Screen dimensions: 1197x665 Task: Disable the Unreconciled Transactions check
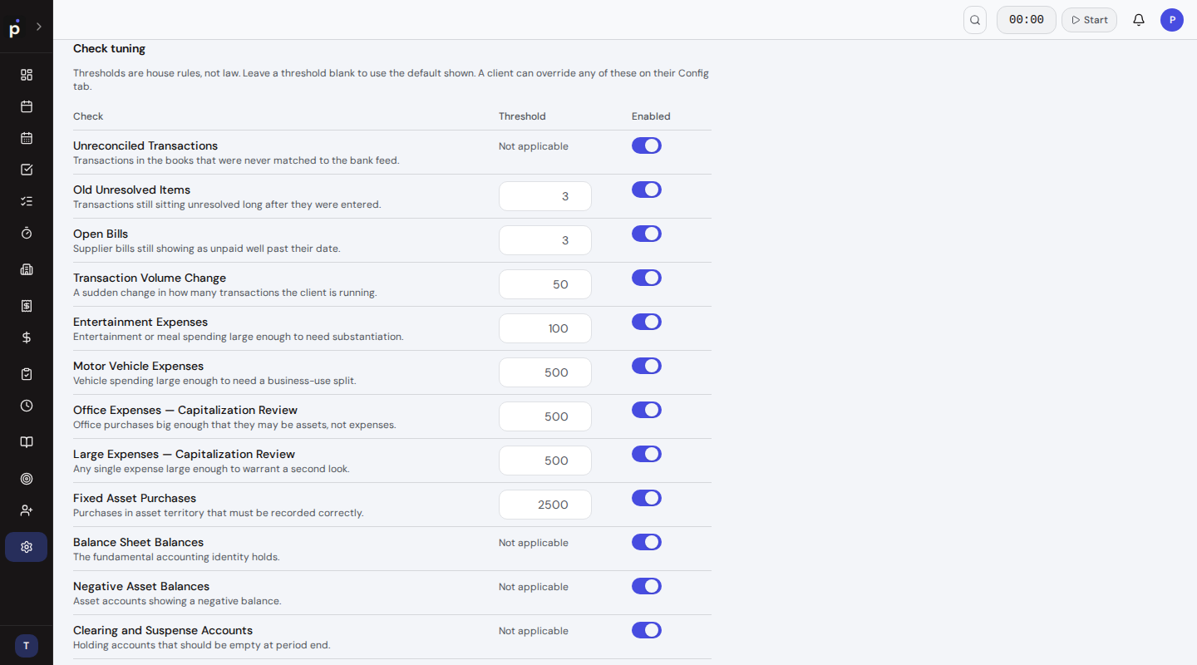point(647,145)
